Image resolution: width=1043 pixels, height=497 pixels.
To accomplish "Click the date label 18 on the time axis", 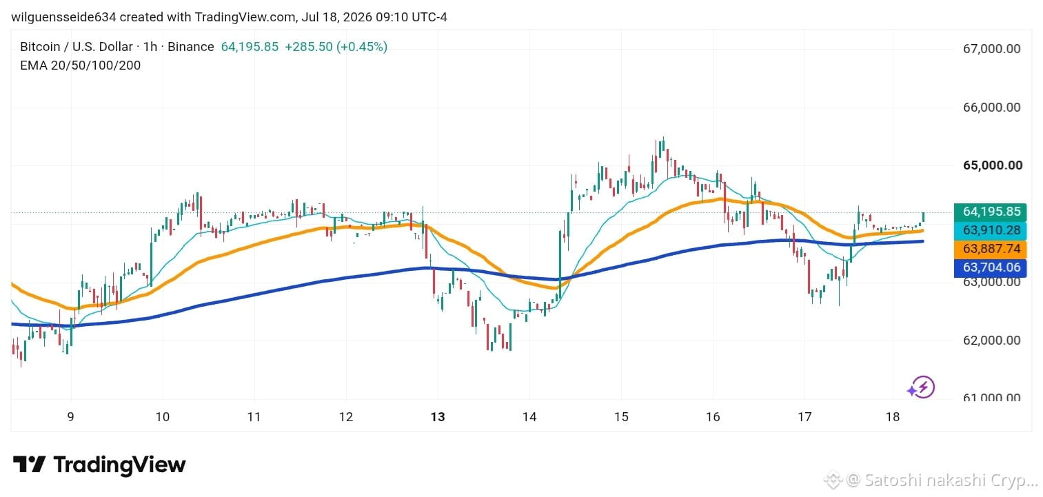I will (893, 416).
